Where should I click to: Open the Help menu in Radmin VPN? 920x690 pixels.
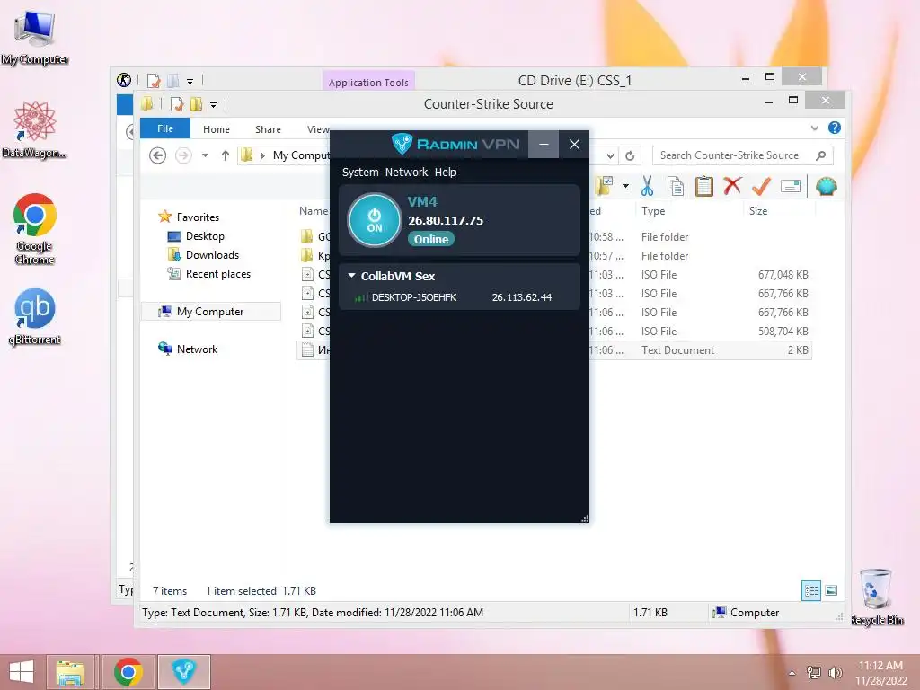tap(446, 172)
